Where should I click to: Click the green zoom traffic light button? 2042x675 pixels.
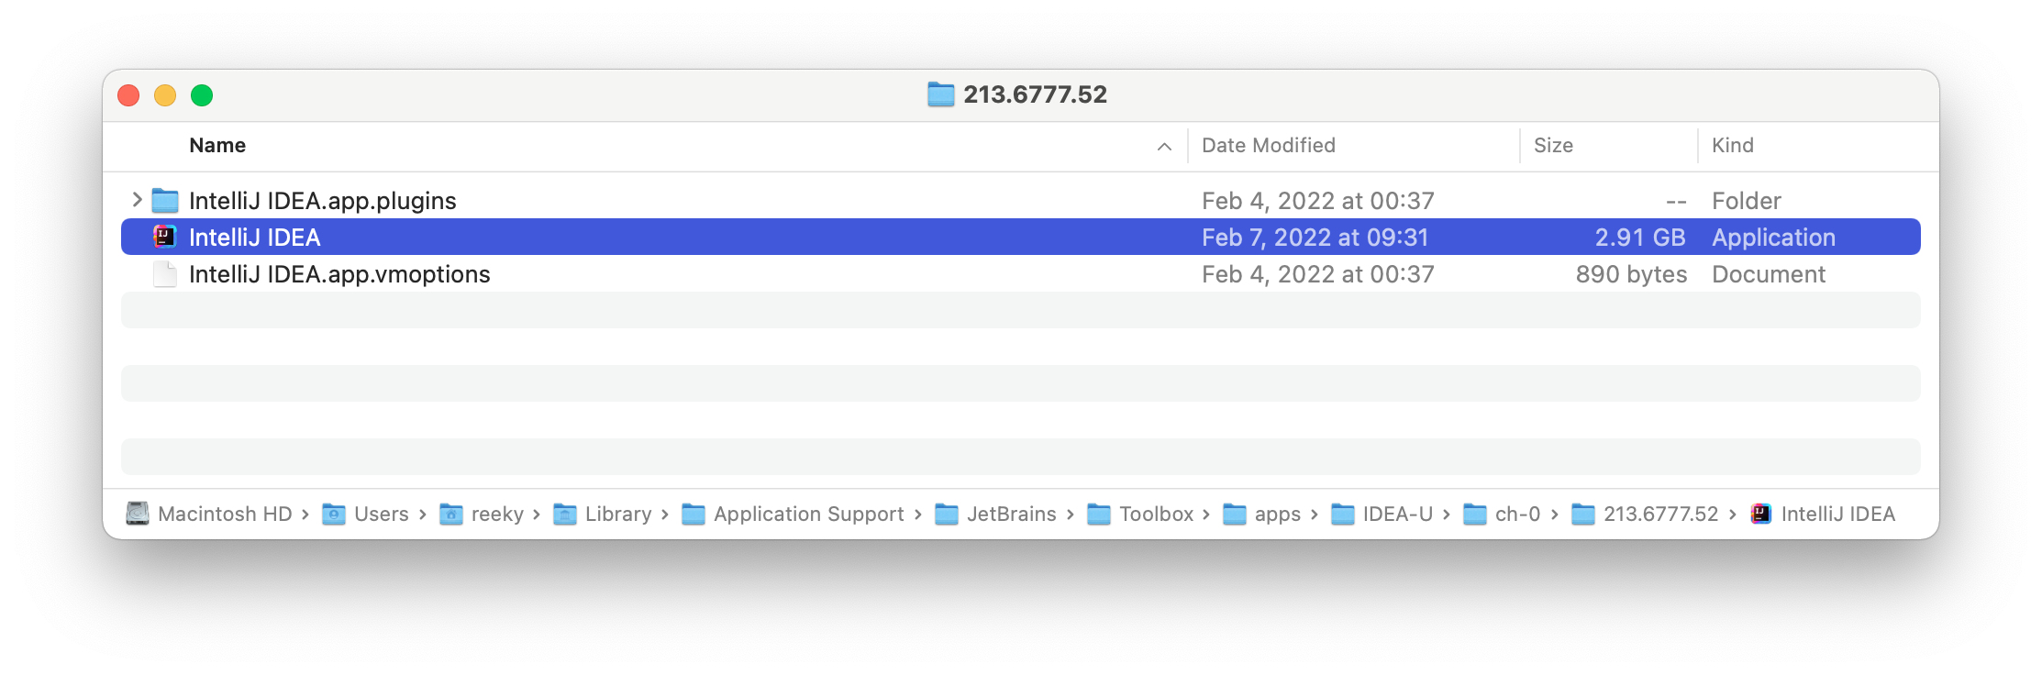(202, 94)
